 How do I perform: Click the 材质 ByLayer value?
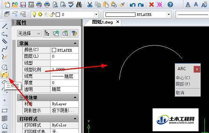[64, 104]
